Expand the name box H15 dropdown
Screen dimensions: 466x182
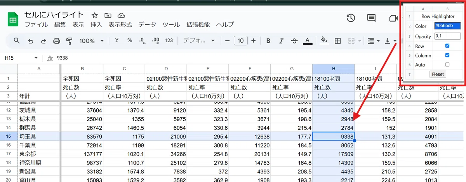[x=36, y=58]
